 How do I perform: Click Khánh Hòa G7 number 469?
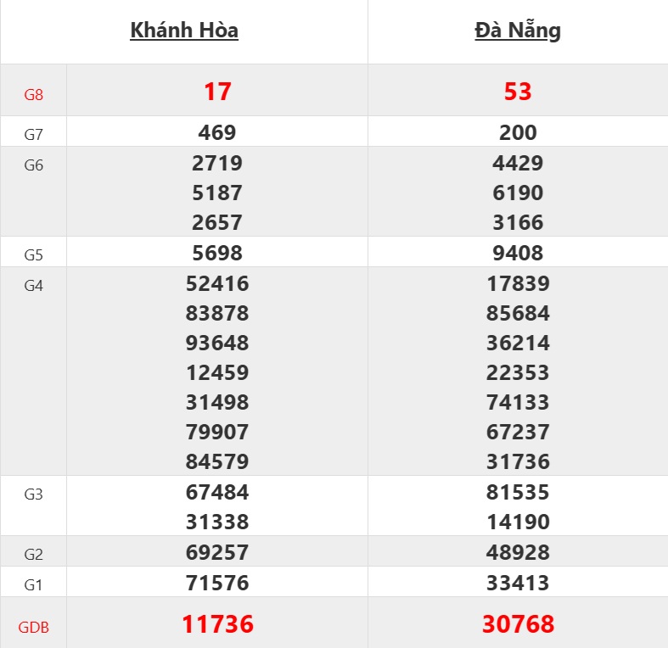pyautogui.click(x=217, y=132)
